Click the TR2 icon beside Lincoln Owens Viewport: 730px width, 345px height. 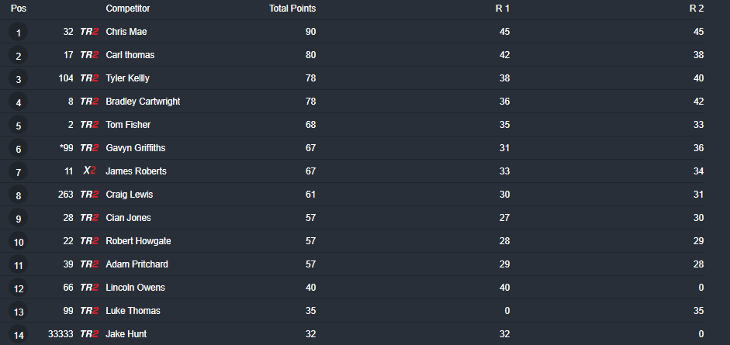coord(89,288)
